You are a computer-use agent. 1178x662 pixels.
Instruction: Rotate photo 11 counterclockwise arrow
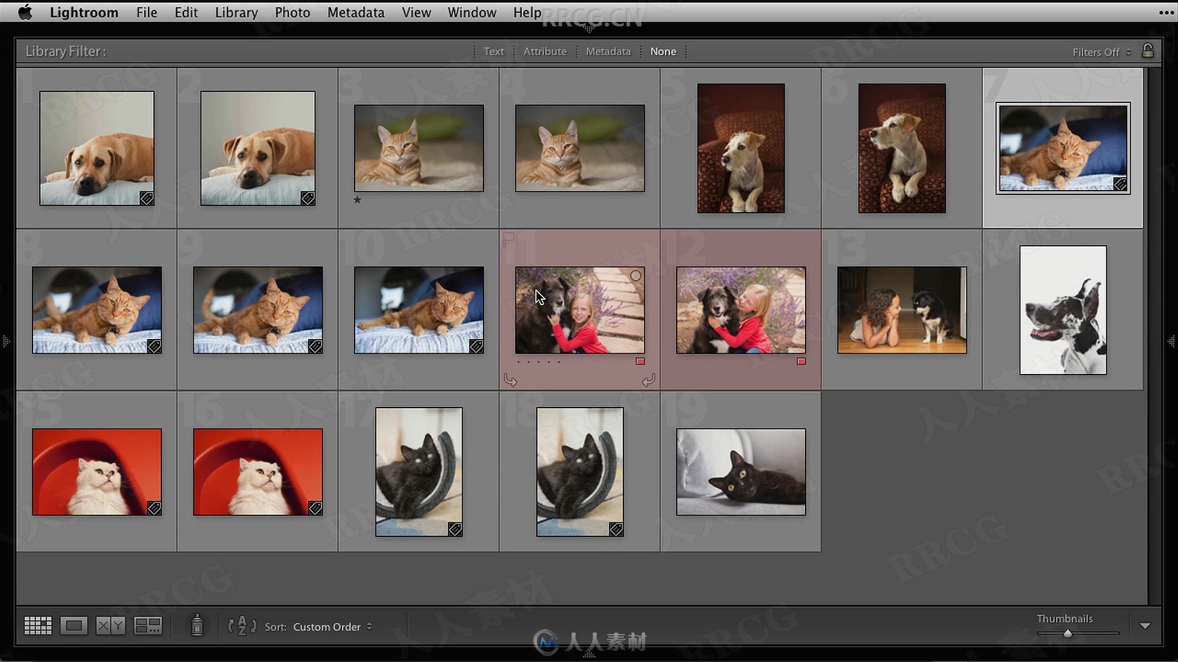click(510, 381)
